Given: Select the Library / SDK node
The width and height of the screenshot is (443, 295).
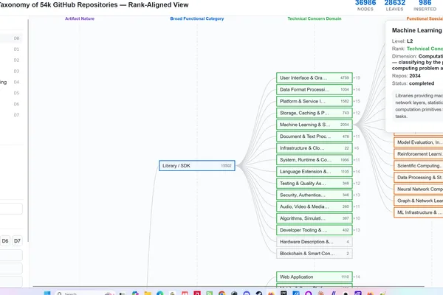Looking at the screenshot, I should pos(197,166).
